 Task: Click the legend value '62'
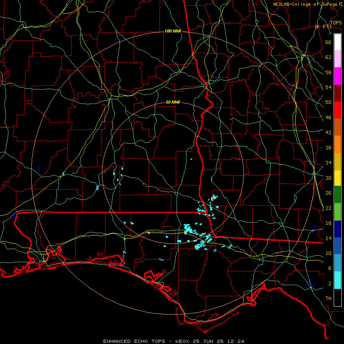click(x=328, y=57)
